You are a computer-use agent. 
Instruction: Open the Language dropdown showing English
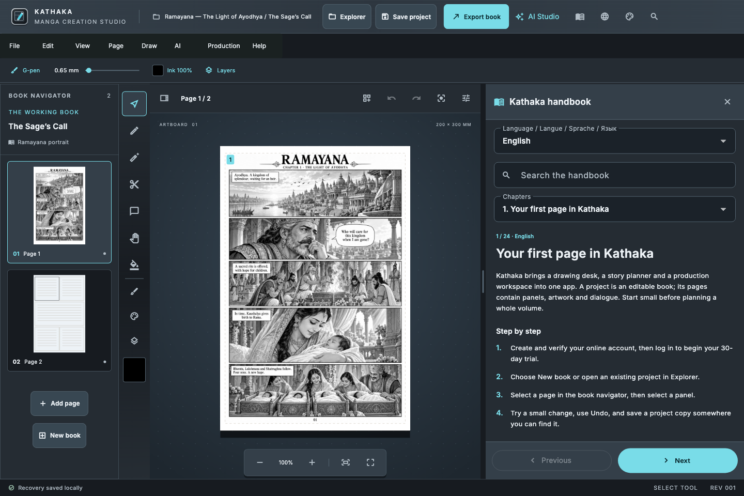coord(615,141)
